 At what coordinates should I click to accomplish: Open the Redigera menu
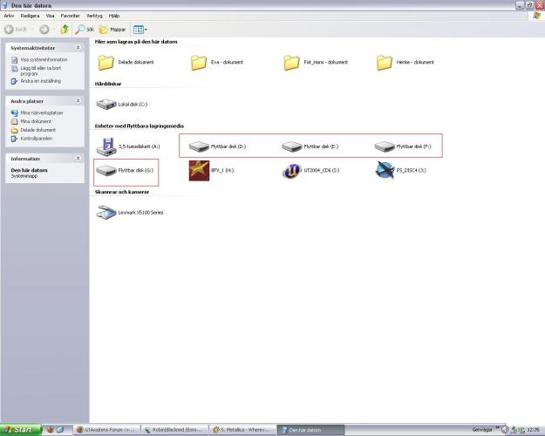(31, 16)
